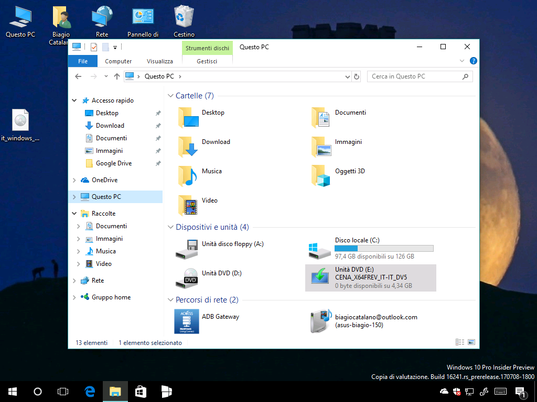Open Rete desktop icon
The width and height of the screenshot is (537, 402).
pos(102,21)
